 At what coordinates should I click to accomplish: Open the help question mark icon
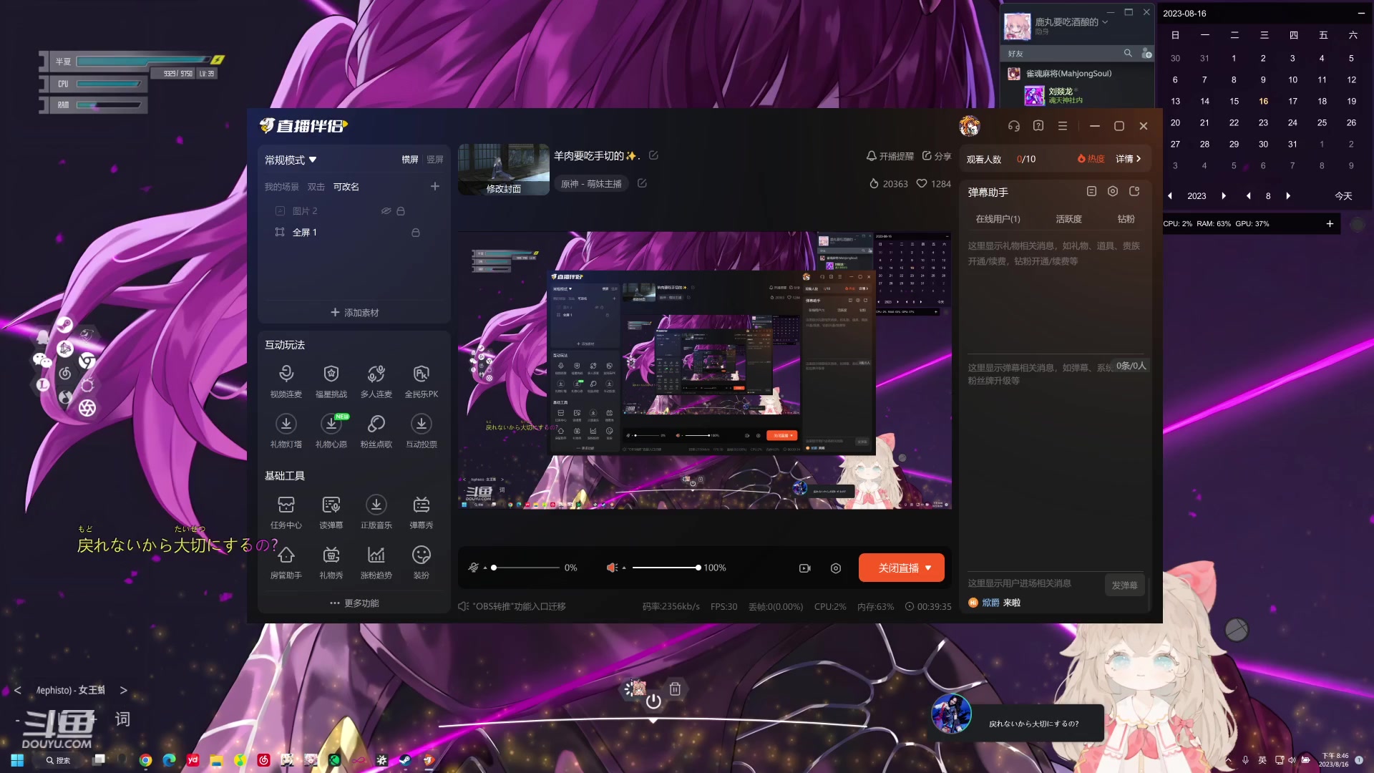coord(1038,126)
